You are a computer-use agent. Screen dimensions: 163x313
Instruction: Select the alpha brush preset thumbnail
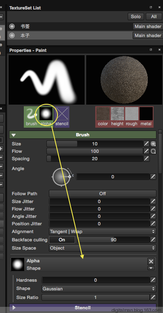click(46, 114)
